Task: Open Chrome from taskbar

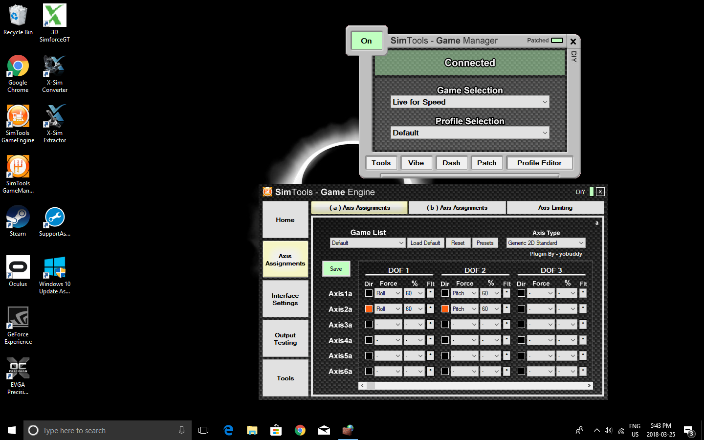Action: 300,430
